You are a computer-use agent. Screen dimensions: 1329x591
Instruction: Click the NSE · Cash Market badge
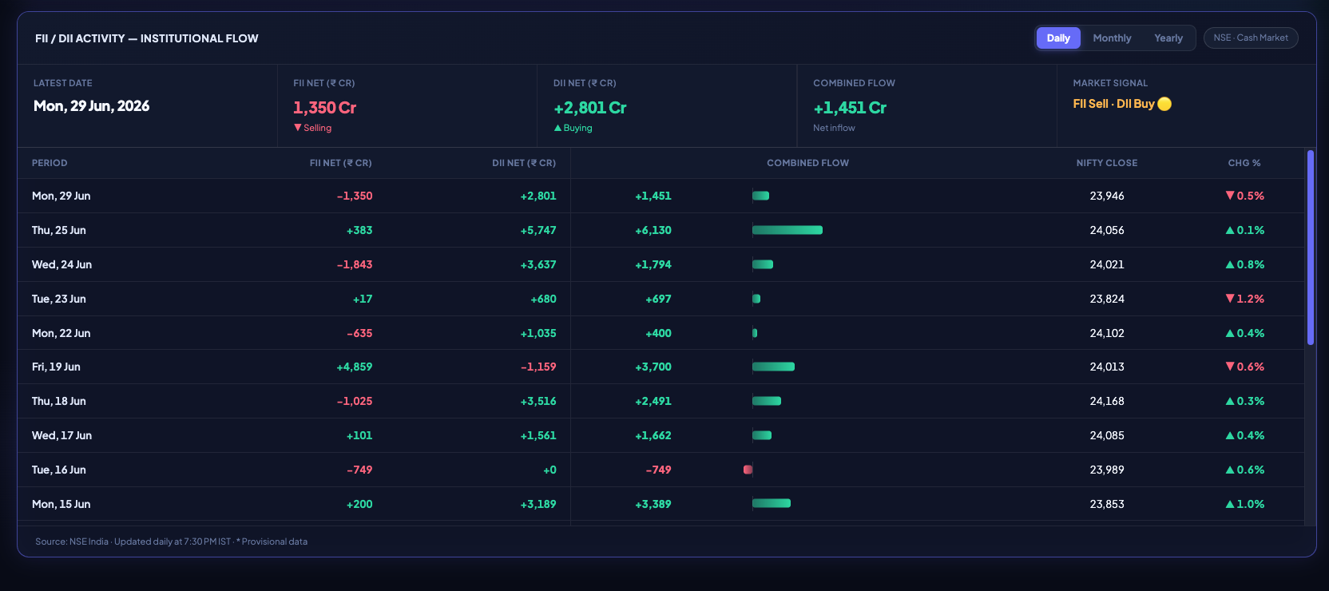click(x=1251, y=38)
